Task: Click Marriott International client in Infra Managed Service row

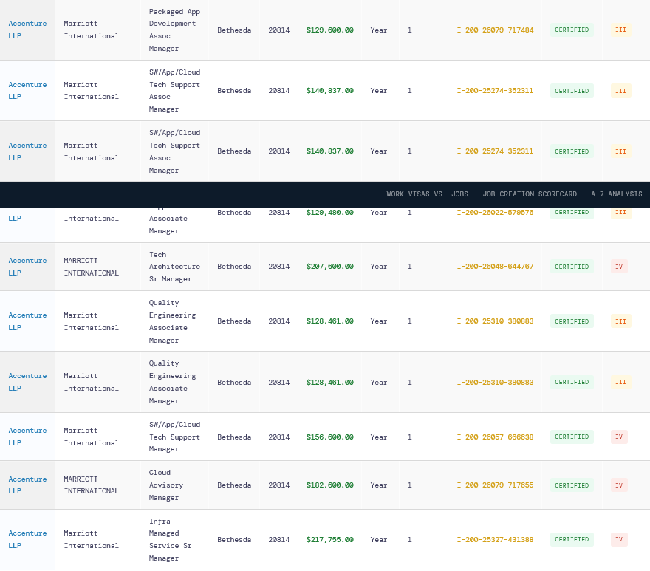Action: (91, 539)
